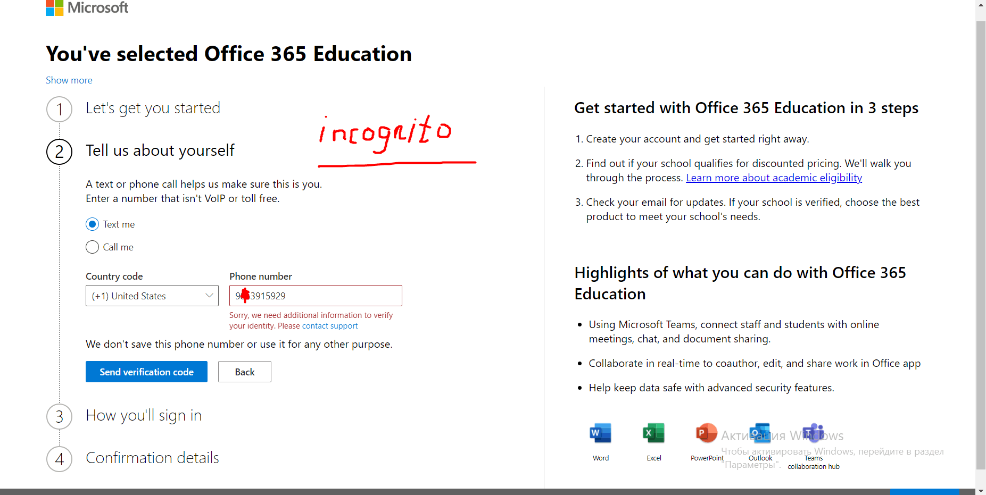
Task: Click the page vertical scrollbar thumb
Action: coord(981,245)
